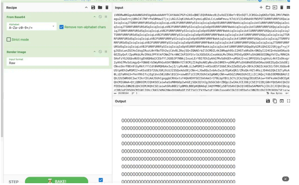Enable the Strict mode checkbox

click(x=9, y=40)
